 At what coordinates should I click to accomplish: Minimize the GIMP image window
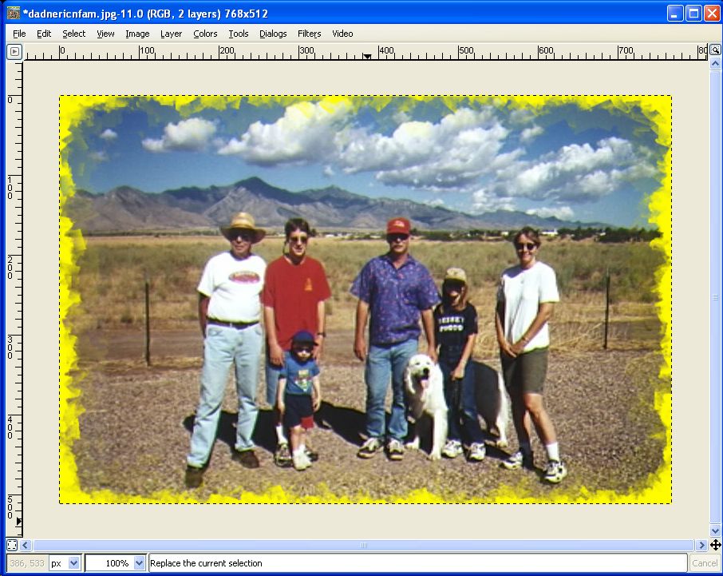[x=675, y=14]
